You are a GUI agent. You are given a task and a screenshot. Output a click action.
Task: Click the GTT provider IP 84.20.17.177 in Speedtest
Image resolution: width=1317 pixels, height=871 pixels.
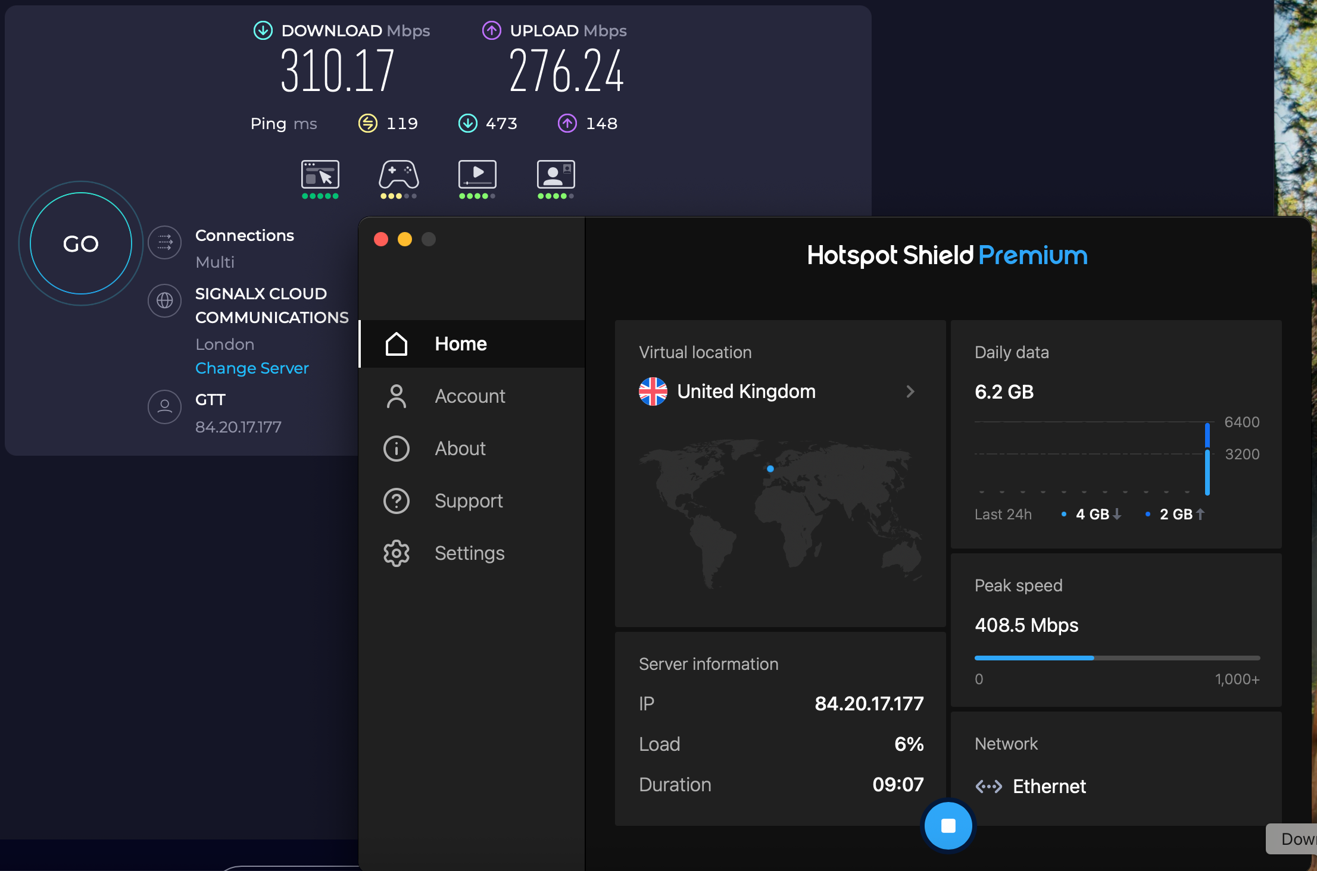[x=238, y=427]
